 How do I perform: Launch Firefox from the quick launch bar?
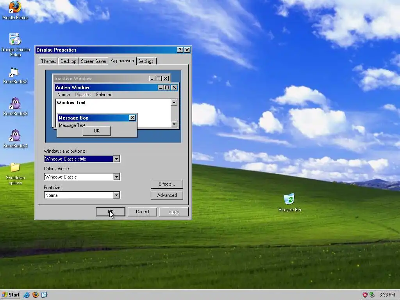(36, 295)
